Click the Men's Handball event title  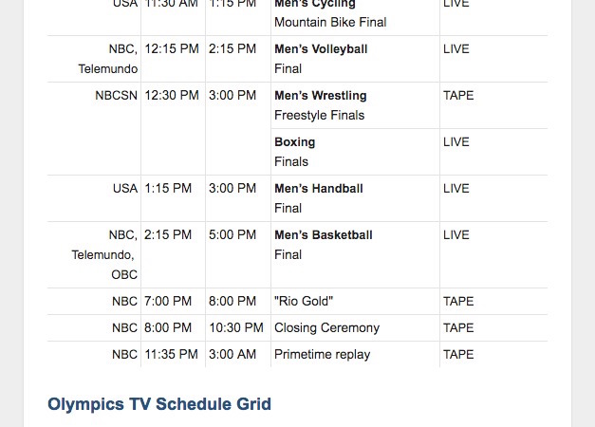(319, 188)
